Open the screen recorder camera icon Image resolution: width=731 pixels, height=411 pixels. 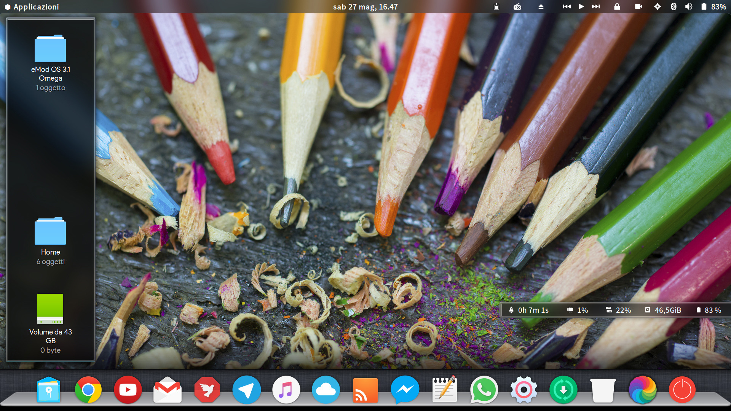(x=638, y=6)
